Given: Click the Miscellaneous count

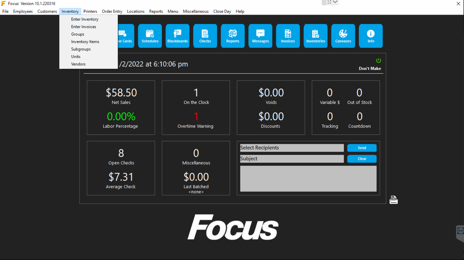Looking at the screenshot, I should pyautogui.click(x=196, y=153).
